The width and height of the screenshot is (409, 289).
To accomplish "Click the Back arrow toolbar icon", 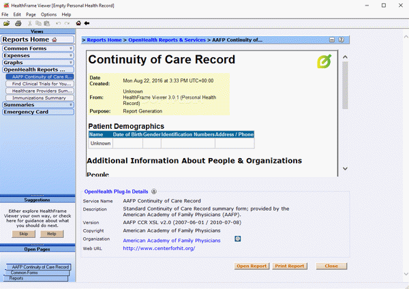I will [x=87, y=23].
